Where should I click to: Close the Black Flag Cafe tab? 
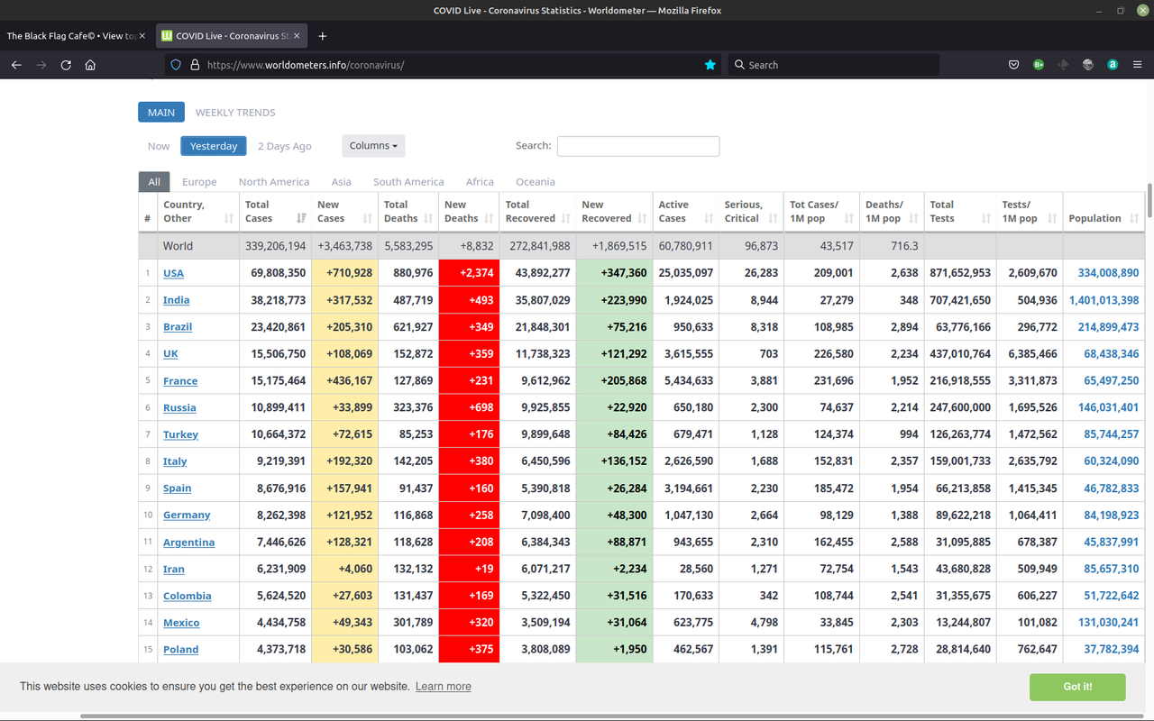click(142, 36)
